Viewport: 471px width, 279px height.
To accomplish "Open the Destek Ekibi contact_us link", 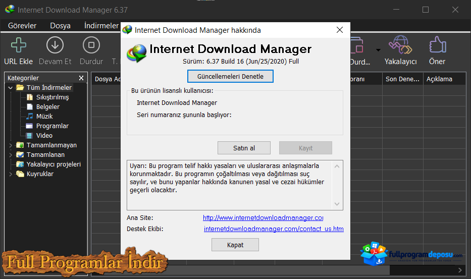I will 274,229.
